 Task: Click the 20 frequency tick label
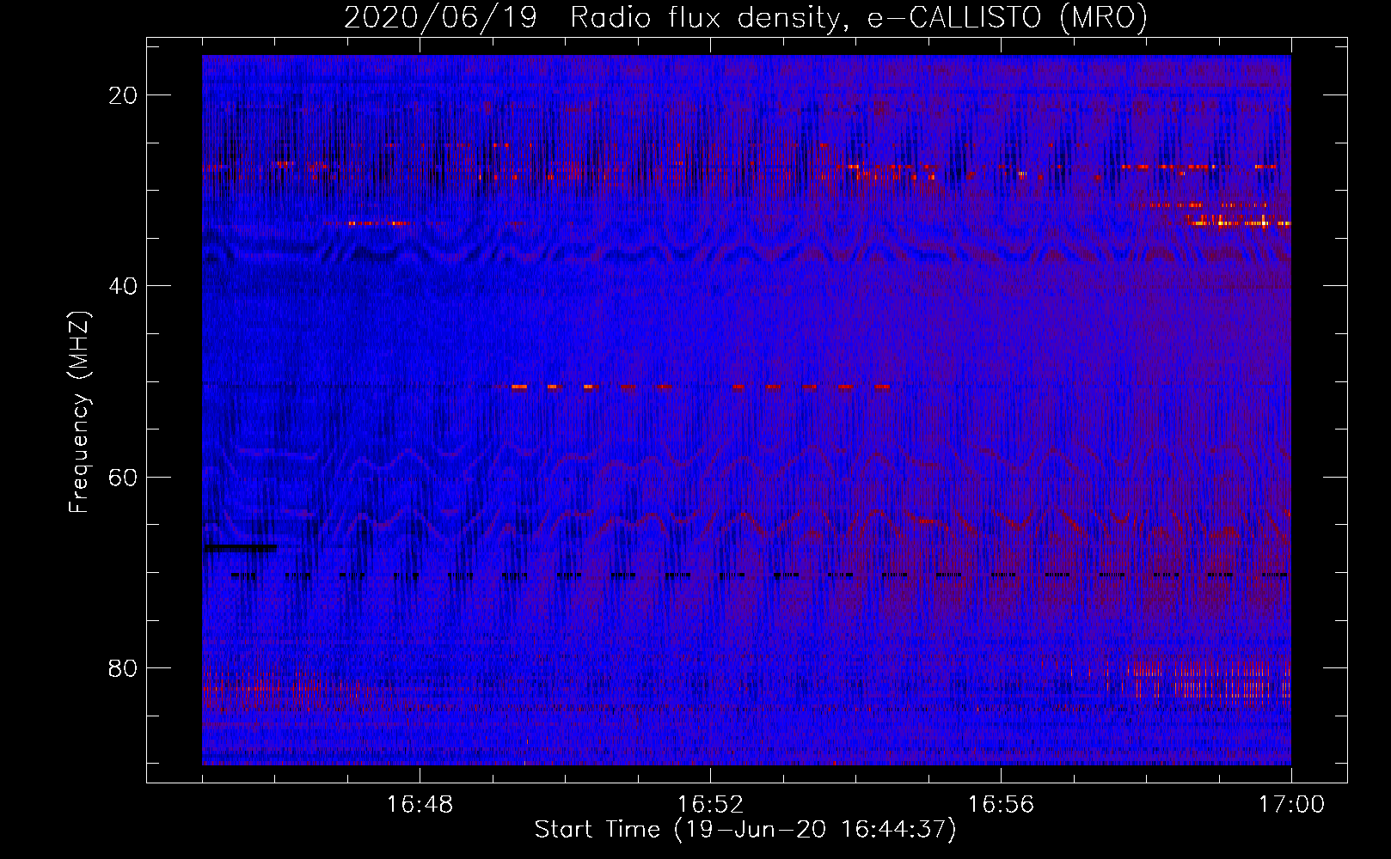[124, 95]
